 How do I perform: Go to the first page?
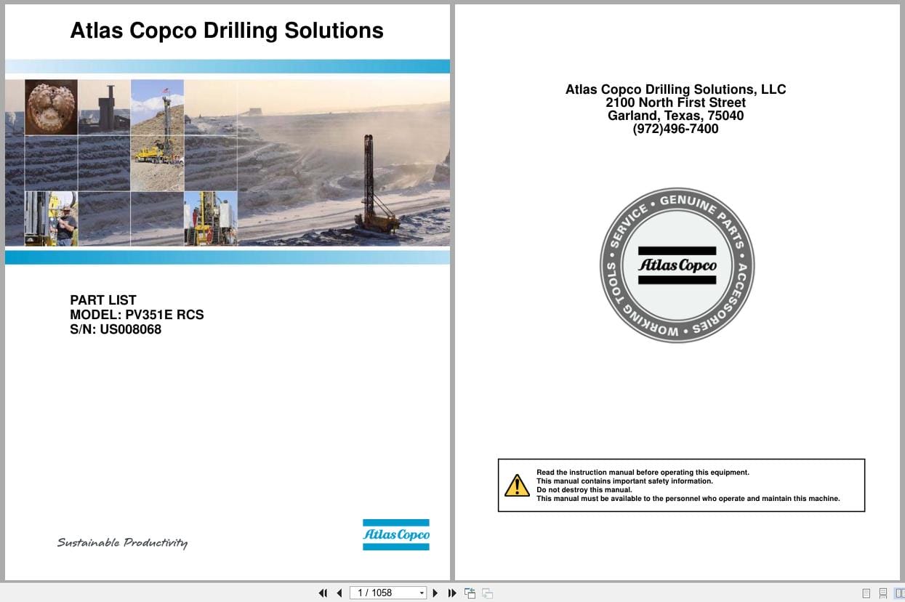[323, 593]
